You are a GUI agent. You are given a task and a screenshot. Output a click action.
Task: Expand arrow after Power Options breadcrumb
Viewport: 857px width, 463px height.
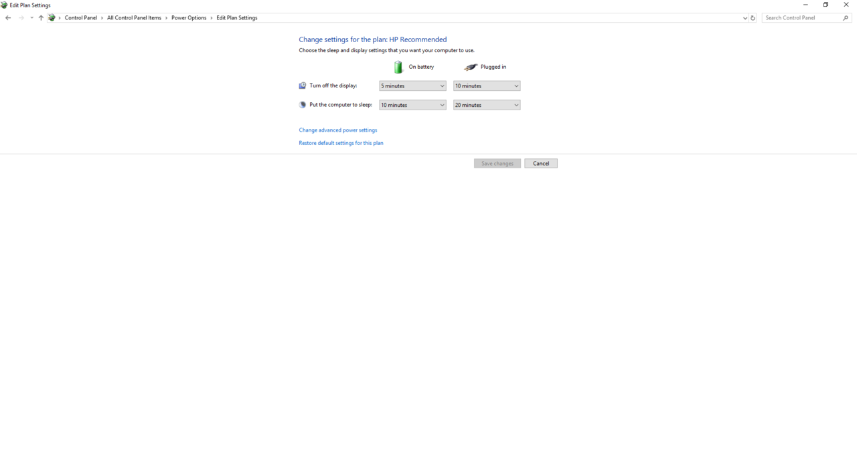(212, 18)
